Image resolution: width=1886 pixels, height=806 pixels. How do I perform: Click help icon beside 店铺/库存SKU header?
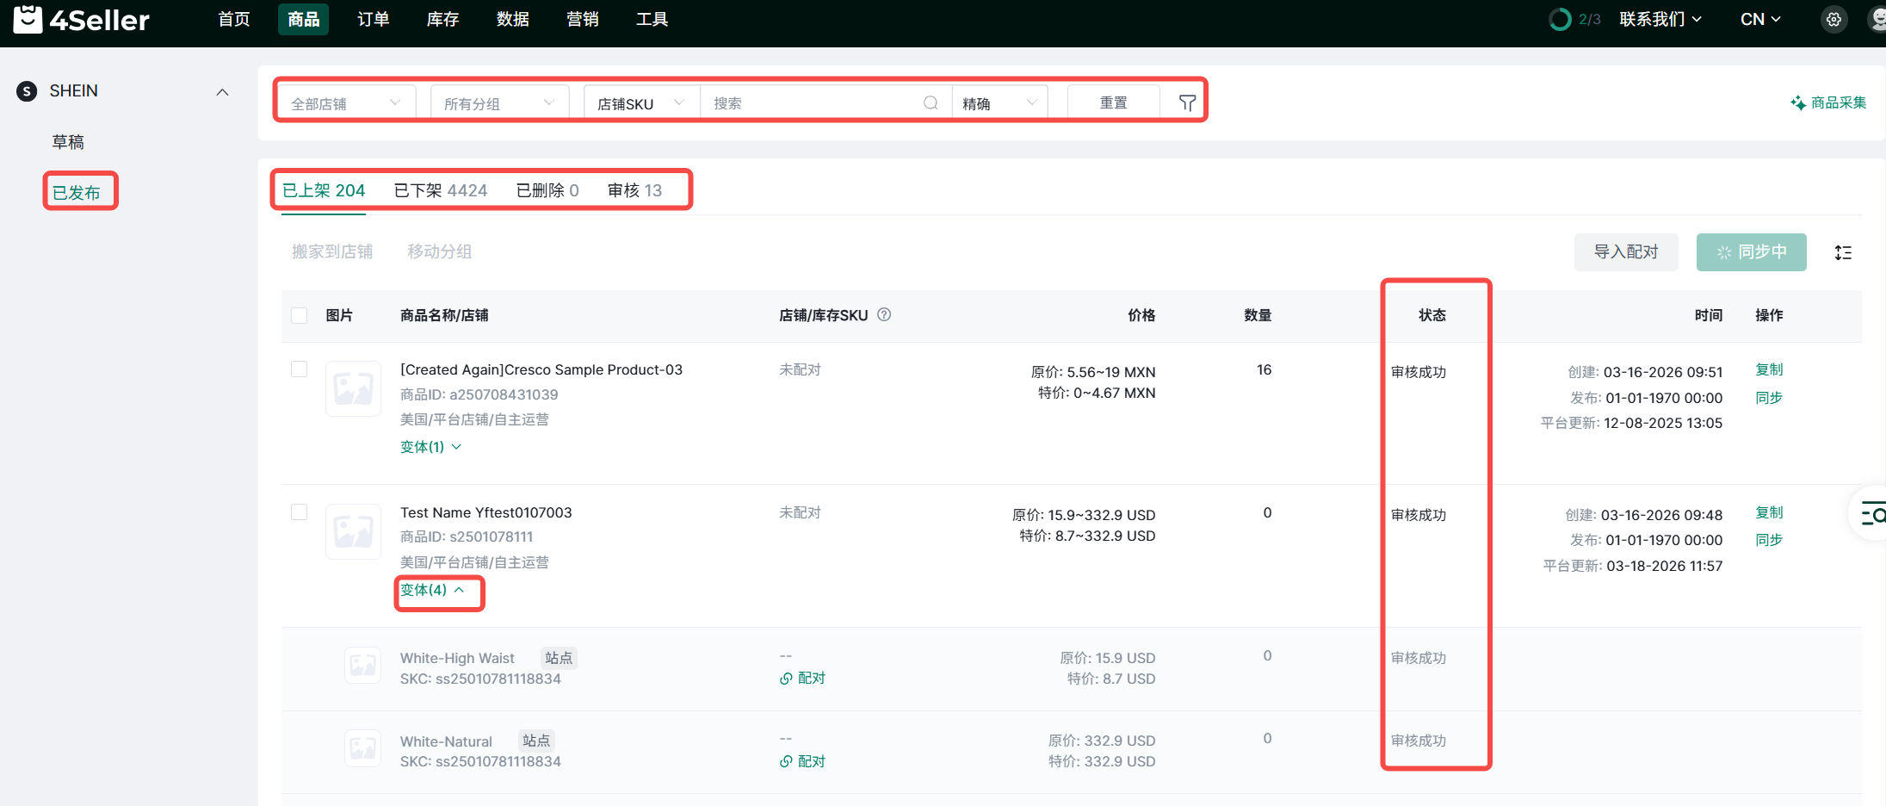[x=884, y=315]
